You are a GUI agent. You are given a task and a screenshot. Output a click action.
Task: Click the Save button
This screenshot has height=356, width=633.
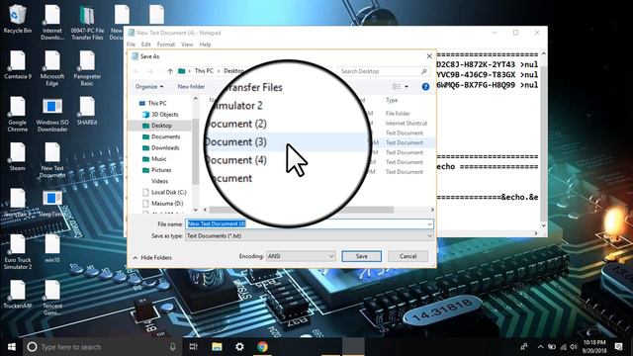[x=361, y=256]
